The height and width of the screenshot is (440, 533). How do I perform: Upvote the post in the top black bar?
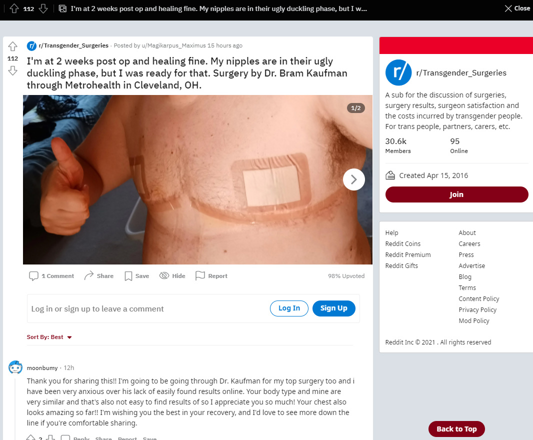(14, 8)
